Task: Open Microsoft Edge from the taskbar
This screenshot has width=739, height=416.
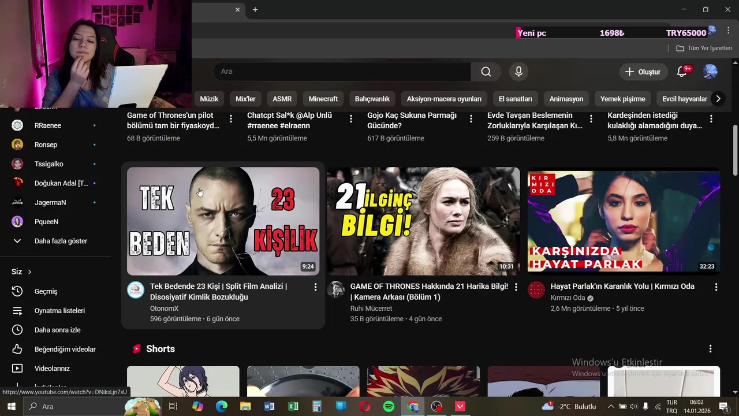Action: [x=222, y=407]
